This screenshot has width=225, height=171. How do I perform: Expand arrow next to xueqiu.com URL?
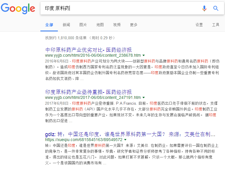click(125, 140)
